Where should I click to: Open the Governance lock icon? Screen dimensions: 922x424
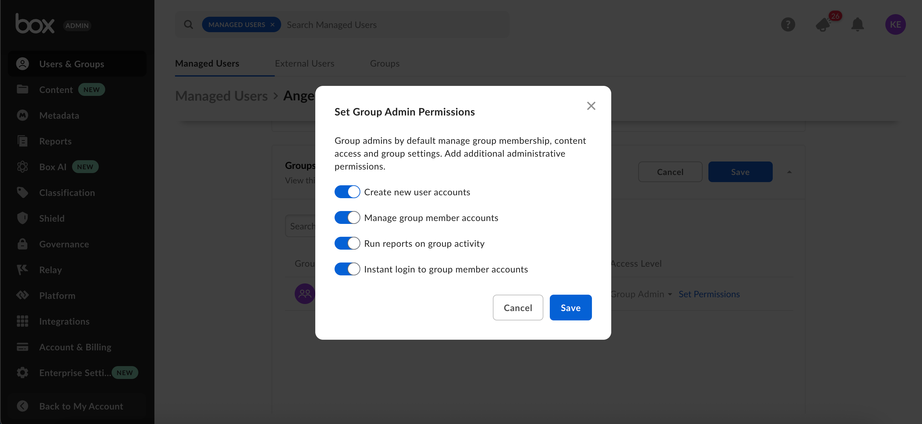(x=23, y=244)
